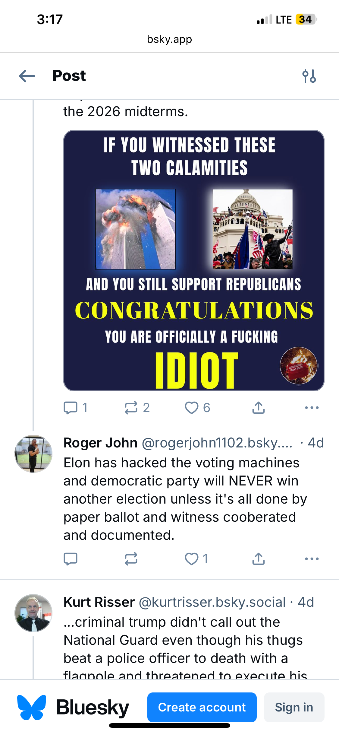
Task: Share Roger John's comment
Action: click(259, 559)
